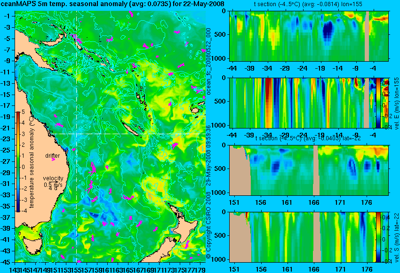Click the '5' tick on temperature color bar
This screenshot has height=273, width=400.
pos(23,112)
